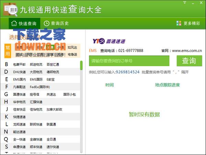
Task: Select 联昊通 courier
Action: [51, 124]
